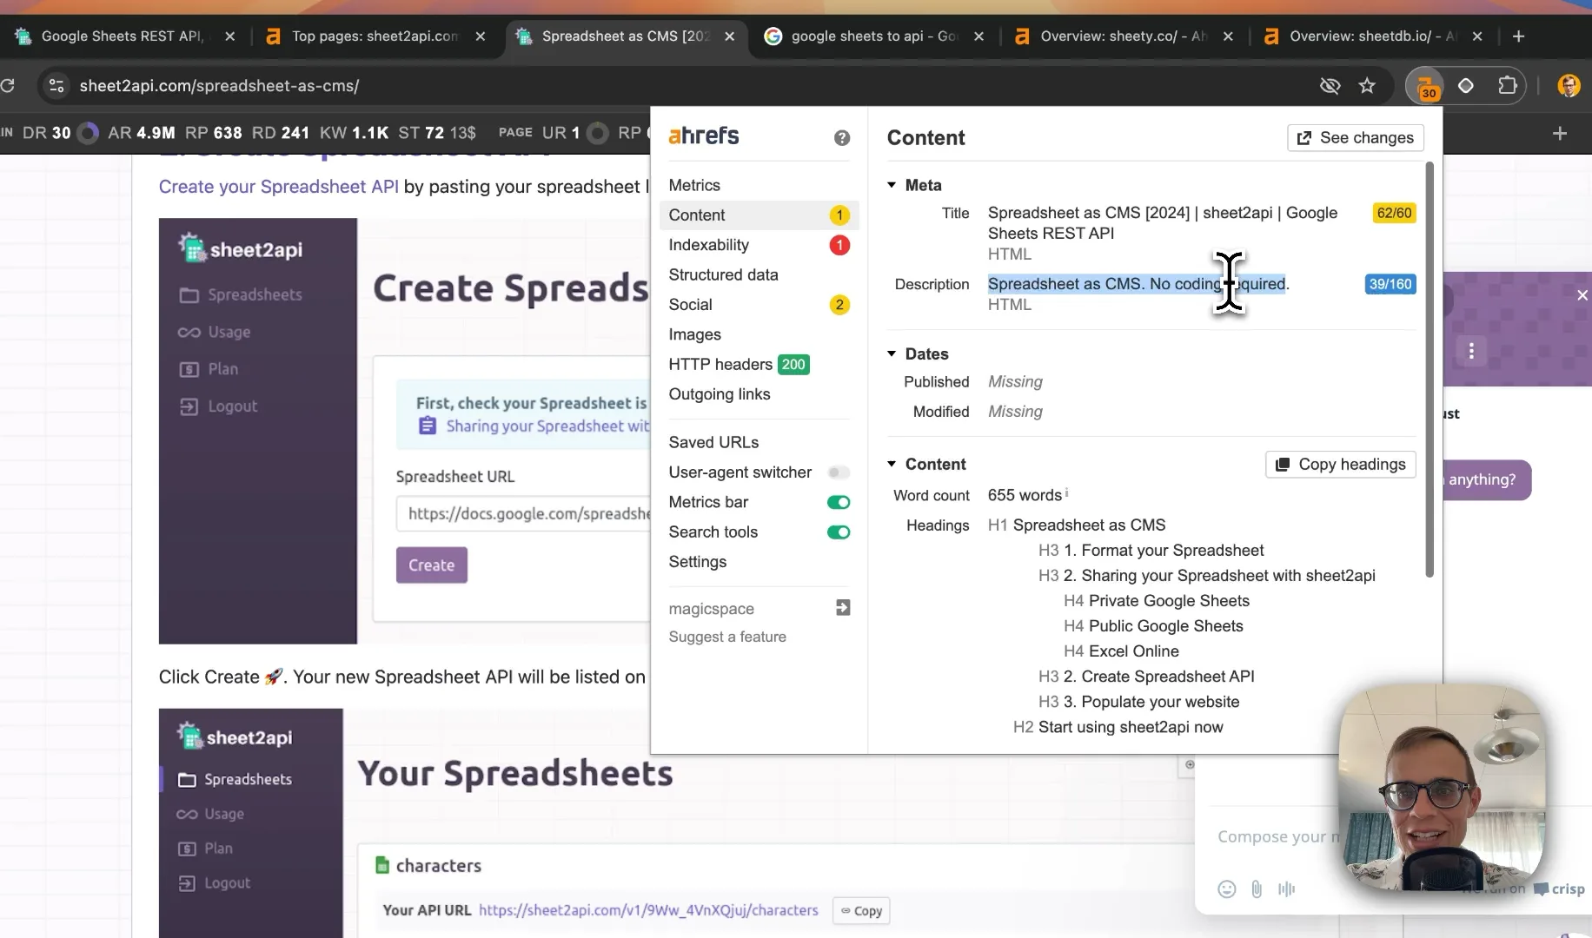This screenshot has height=938, width=1592.
Task: Close the Crisp chat banner with X
Action: [1582, 295]
